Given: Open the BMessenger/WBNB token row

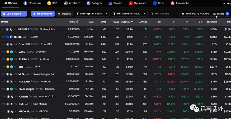Looking at the screenshot, I should (116, 89).
